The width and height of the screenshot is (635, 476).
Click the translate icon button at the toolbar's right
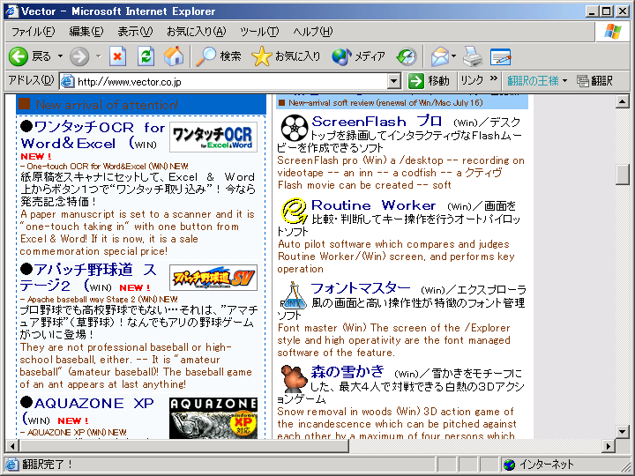(x=595, y=81)
